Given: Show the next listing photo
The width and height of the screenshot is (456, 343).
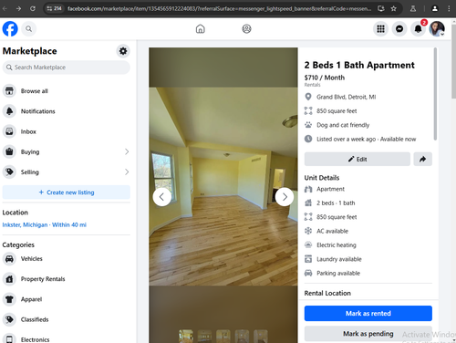Looking at the screenshot, I should [x=285, y=197].
